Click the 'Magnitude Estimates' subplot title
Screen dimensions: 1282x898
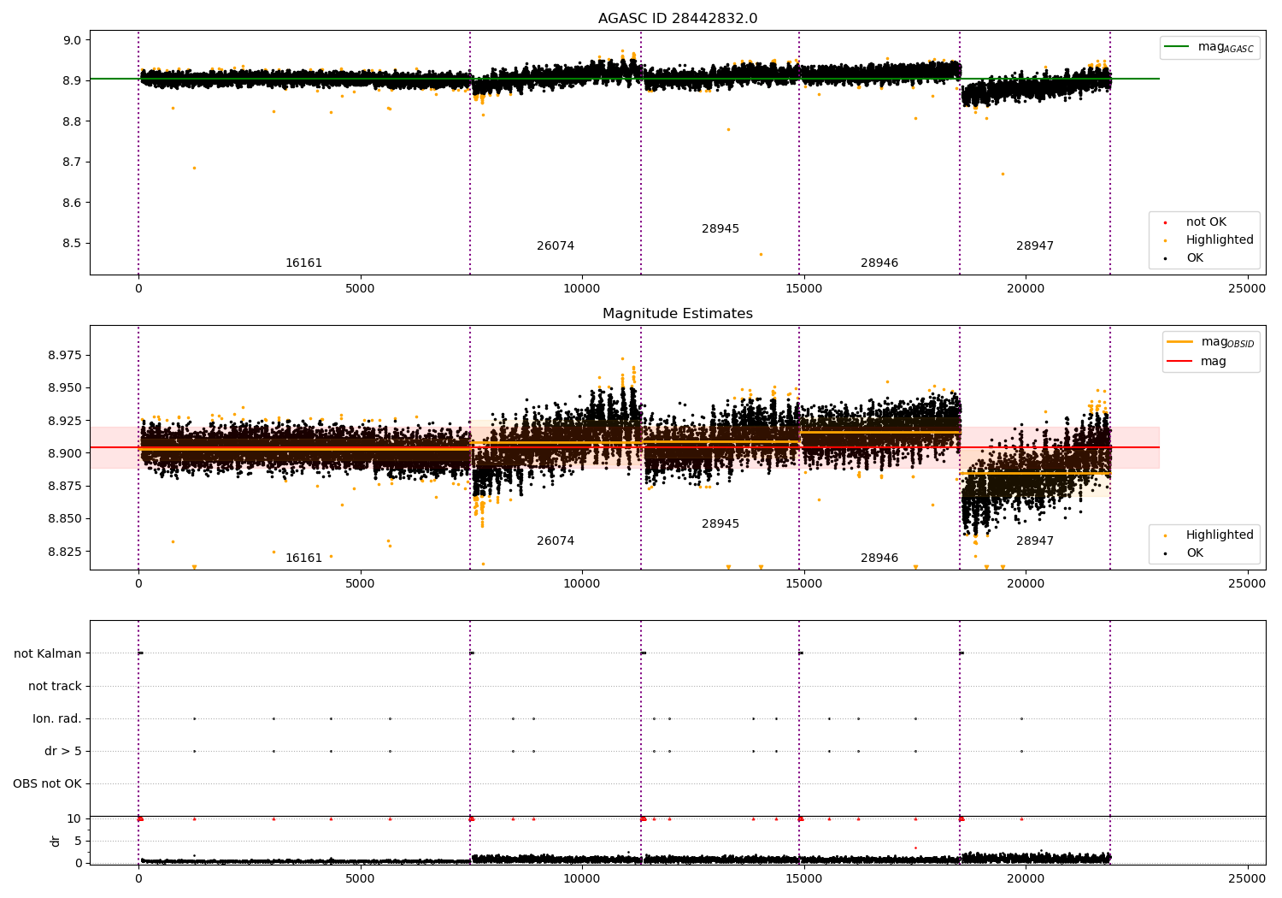click(x=677, y=314)
